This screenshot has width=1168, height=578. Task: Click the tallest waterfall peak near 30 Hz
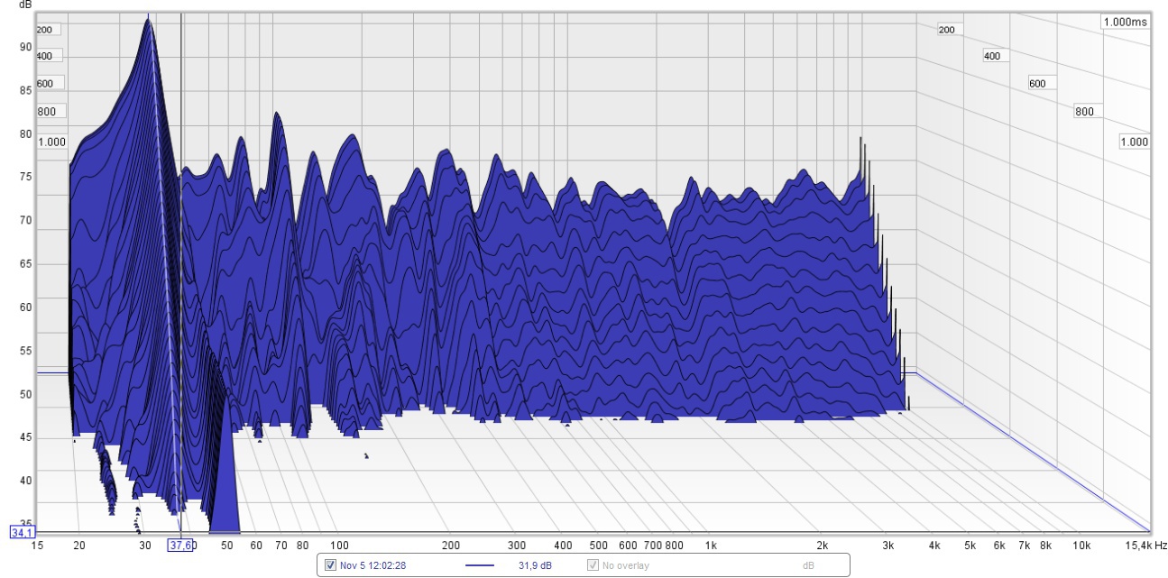[148, 20]
